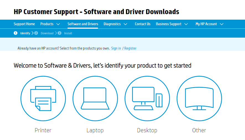
Task: Open the My HP Account menu item
Action: click(206, 24)
